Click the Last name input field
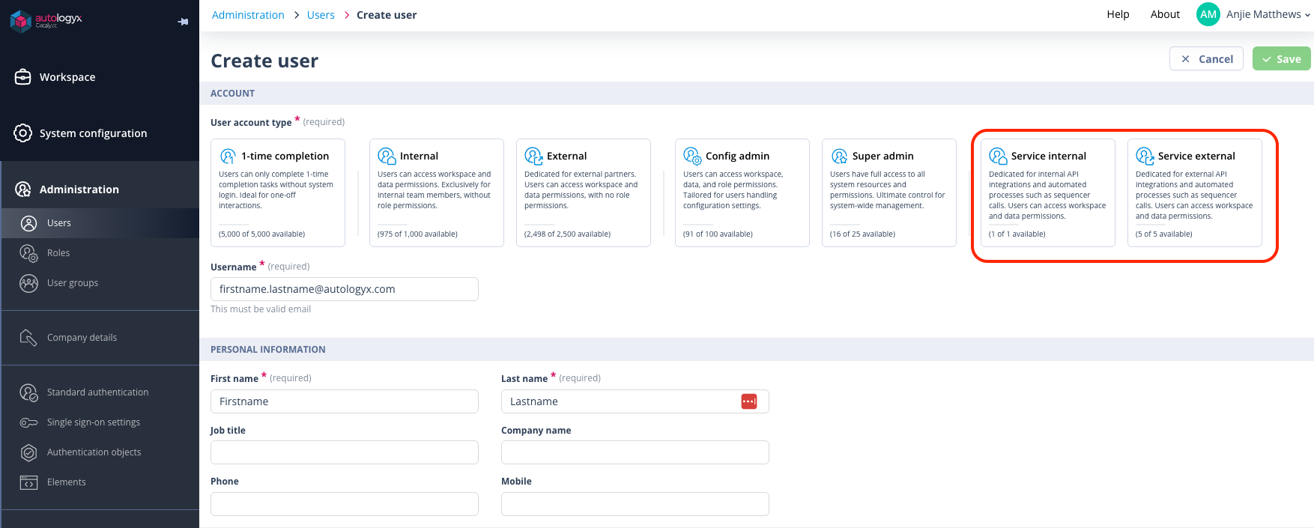 tap(635, 401)
